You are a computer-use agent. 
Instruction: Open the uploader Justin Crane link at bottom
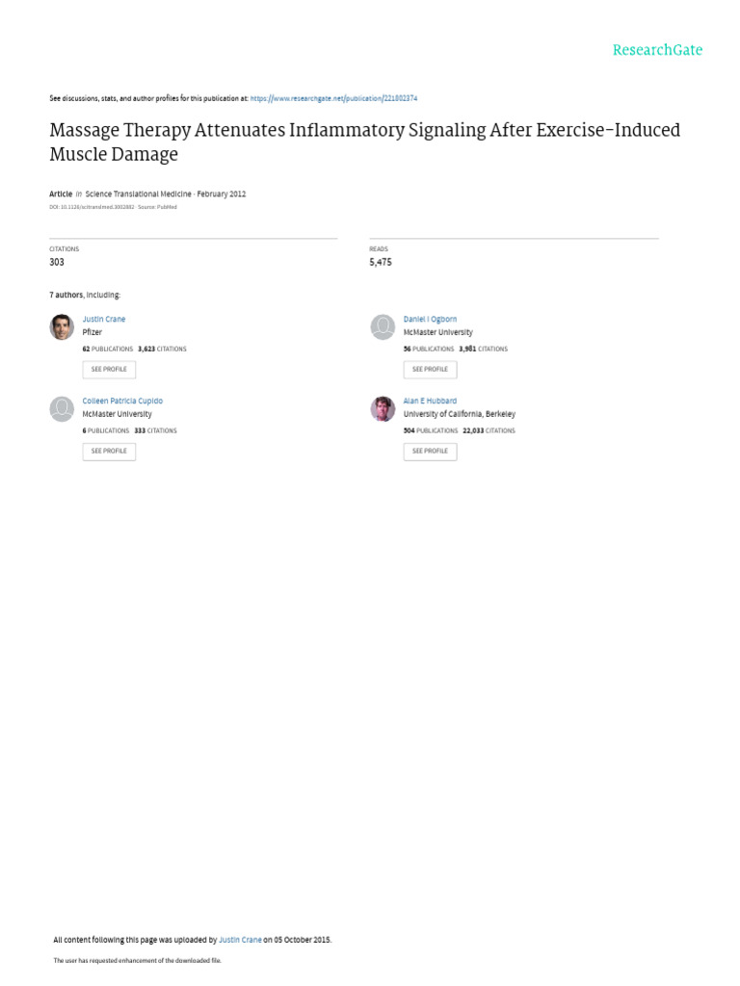click(240, 940)
